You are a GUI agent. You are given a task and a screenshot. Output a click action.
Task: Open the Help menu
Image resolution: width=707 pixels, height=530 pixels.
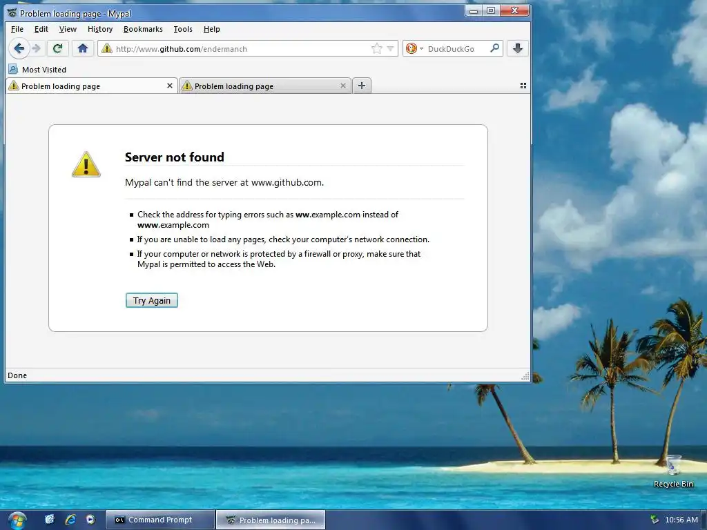pyautogui.click(x=211, y=29)
